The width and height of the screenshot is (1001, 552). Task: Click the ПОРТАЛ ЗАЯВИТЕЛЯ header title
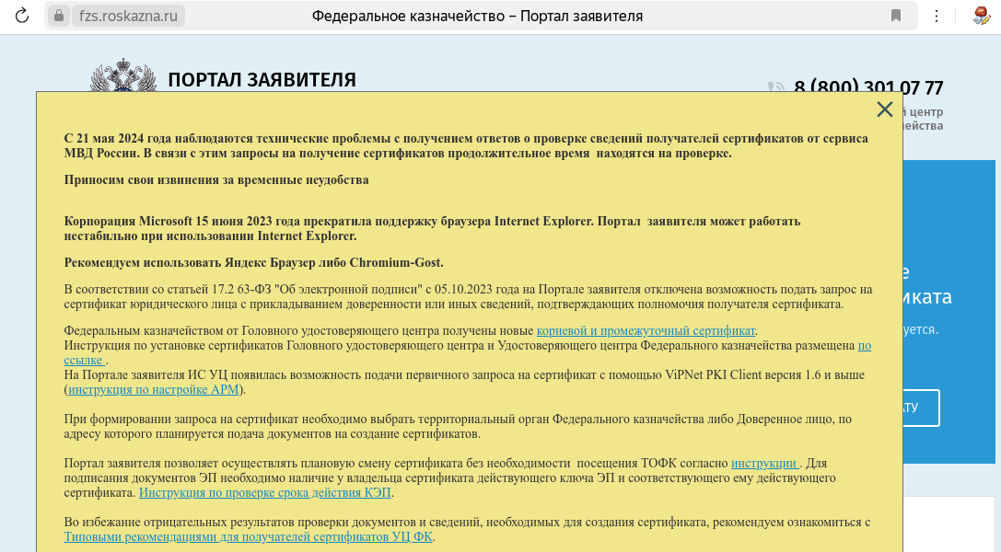262,80
